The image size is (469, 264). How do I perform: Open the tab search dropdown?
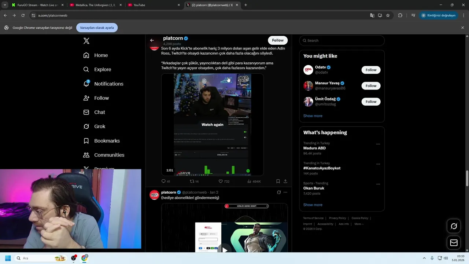tap(5, 5)
